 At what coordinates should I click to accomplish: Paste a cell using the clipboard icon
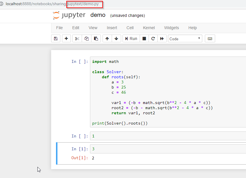pos(97,38)
